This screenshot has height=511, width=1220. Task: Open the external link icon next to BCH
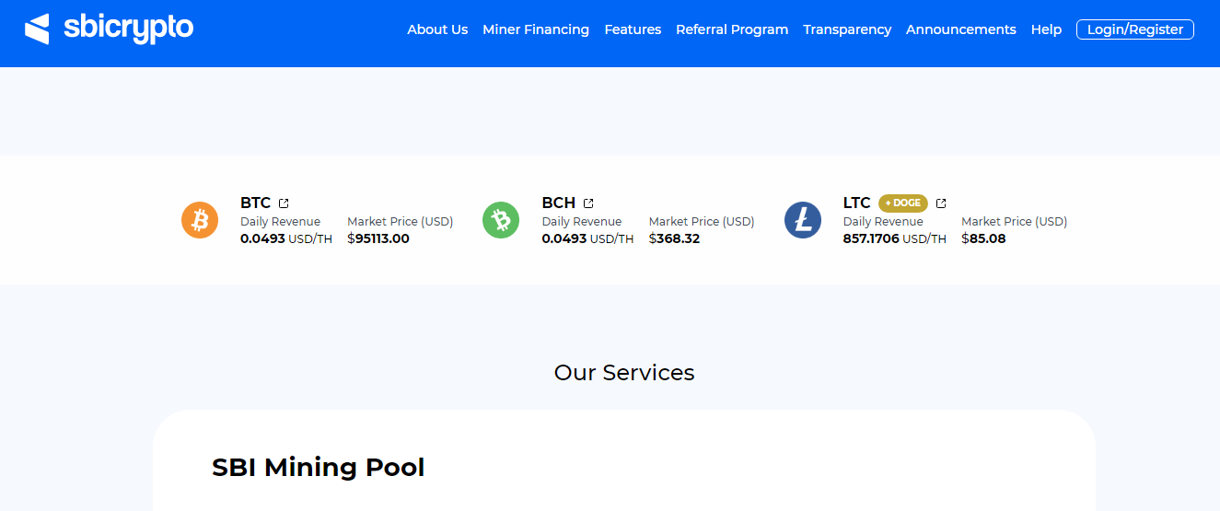pyautogui.click(x=588, y=203)
